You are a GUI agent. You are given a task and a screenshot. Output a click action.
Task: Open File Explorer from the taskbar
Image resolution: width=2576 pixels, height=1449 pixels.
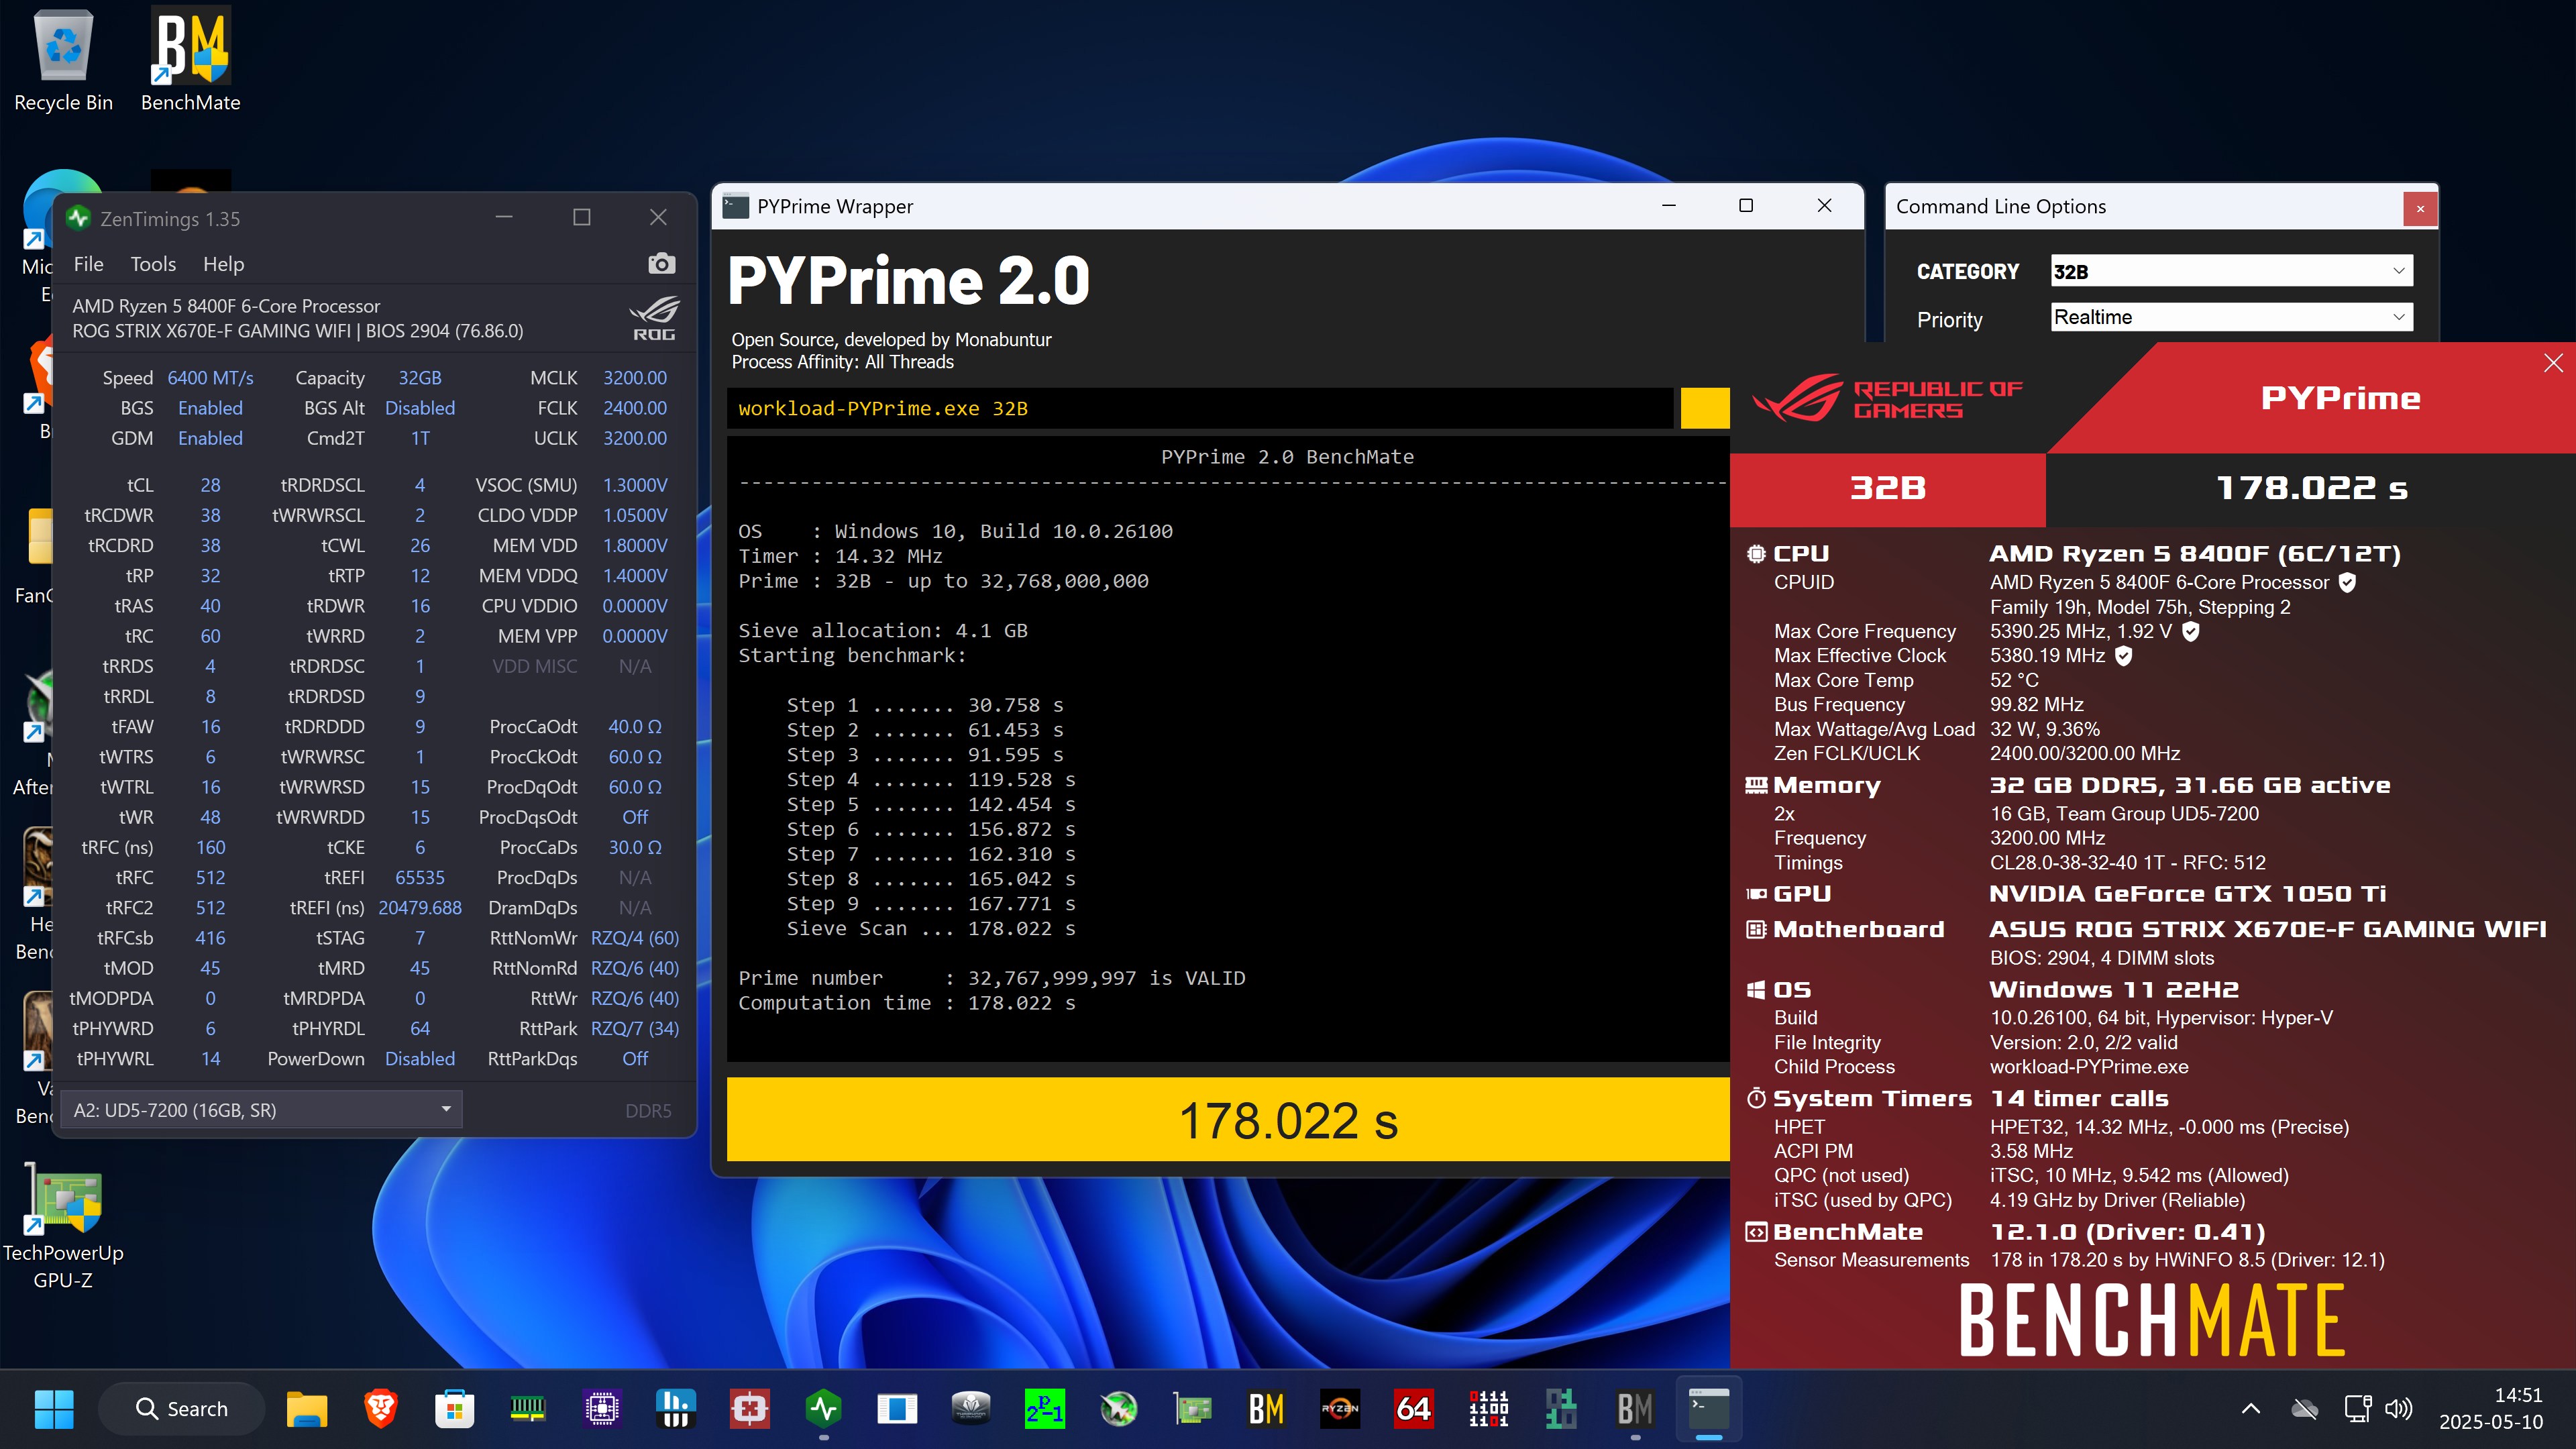(x=307, y=1409)
